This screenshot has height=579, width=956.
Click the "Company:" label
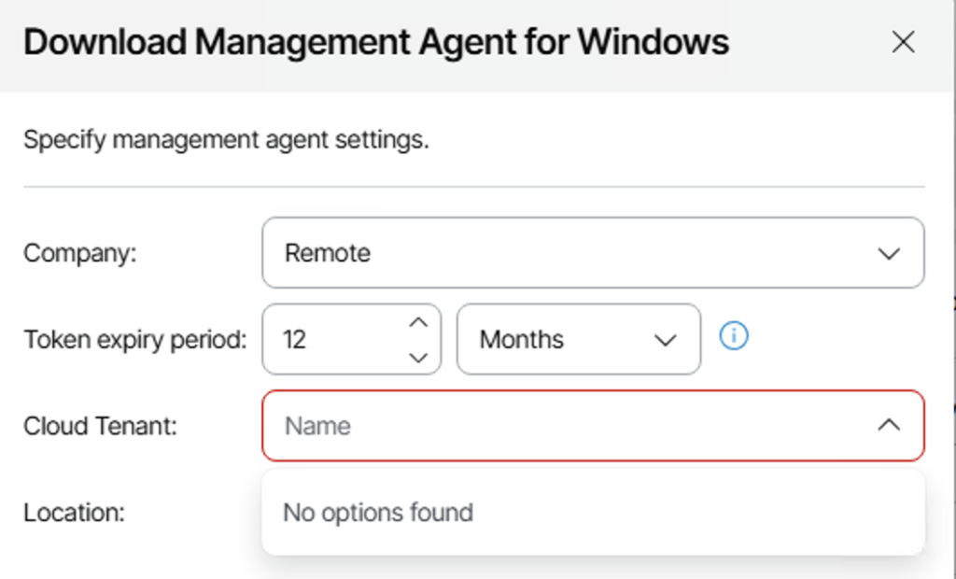point(79,253)
